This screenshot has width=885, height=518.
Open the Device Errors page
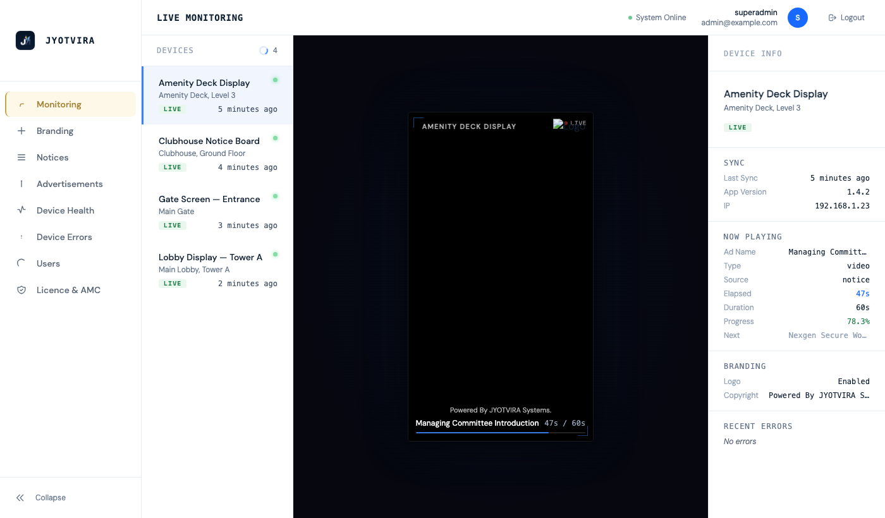[x=70, y=237]
